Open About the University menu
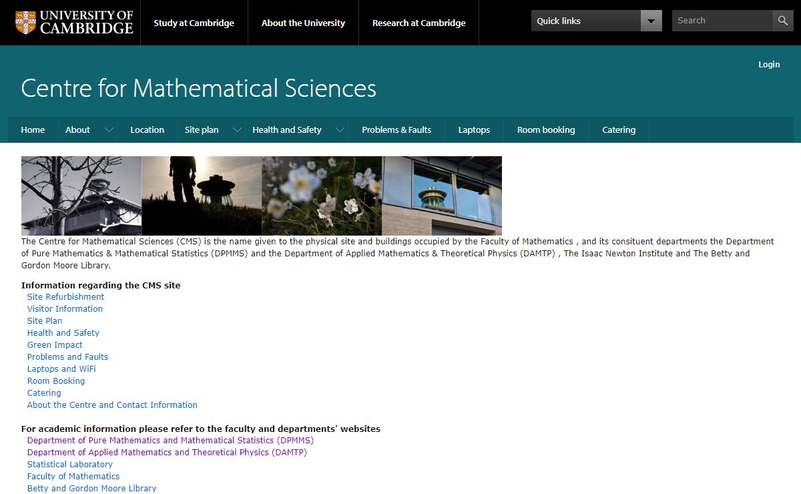The width and height of the screenshot is (801, 494). [x=303, y=23]
